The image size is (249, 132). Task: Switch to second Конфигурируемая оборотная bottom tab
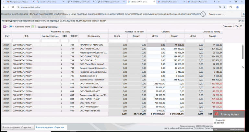pos(51,127)
